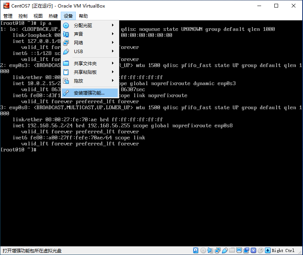This screenshot has width=303, height=255.
Task: Expand the 网络 submenu arrow
Action: click(x=113, y=43)
